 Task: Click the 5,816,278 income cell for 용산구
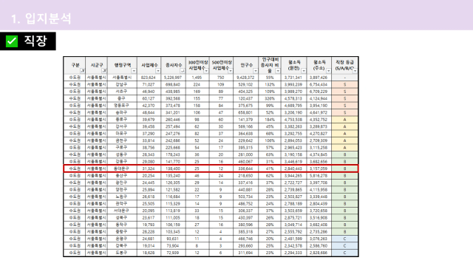pyautogui.click(x=319, y=176)
